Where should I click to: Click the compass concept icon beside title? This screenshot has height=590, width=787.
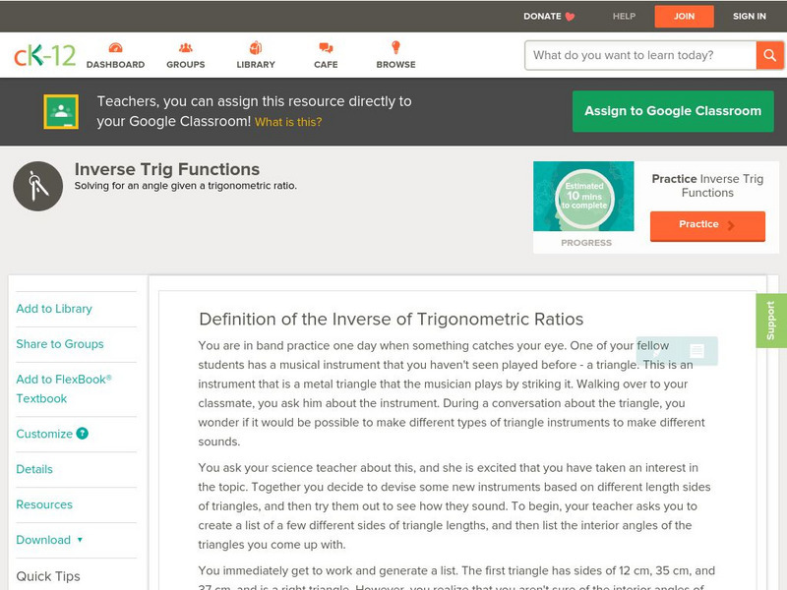[37, 186]
